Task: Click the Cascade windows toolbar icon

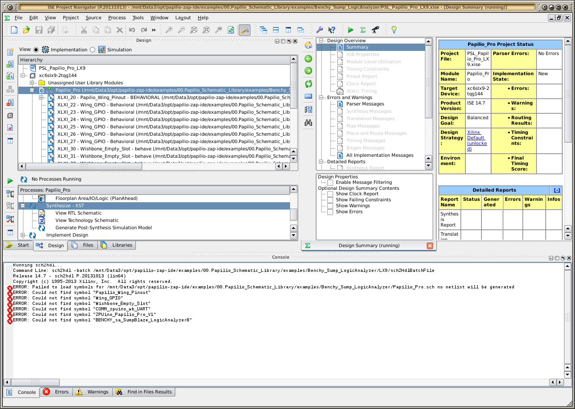Action: (x=263, y=30)
